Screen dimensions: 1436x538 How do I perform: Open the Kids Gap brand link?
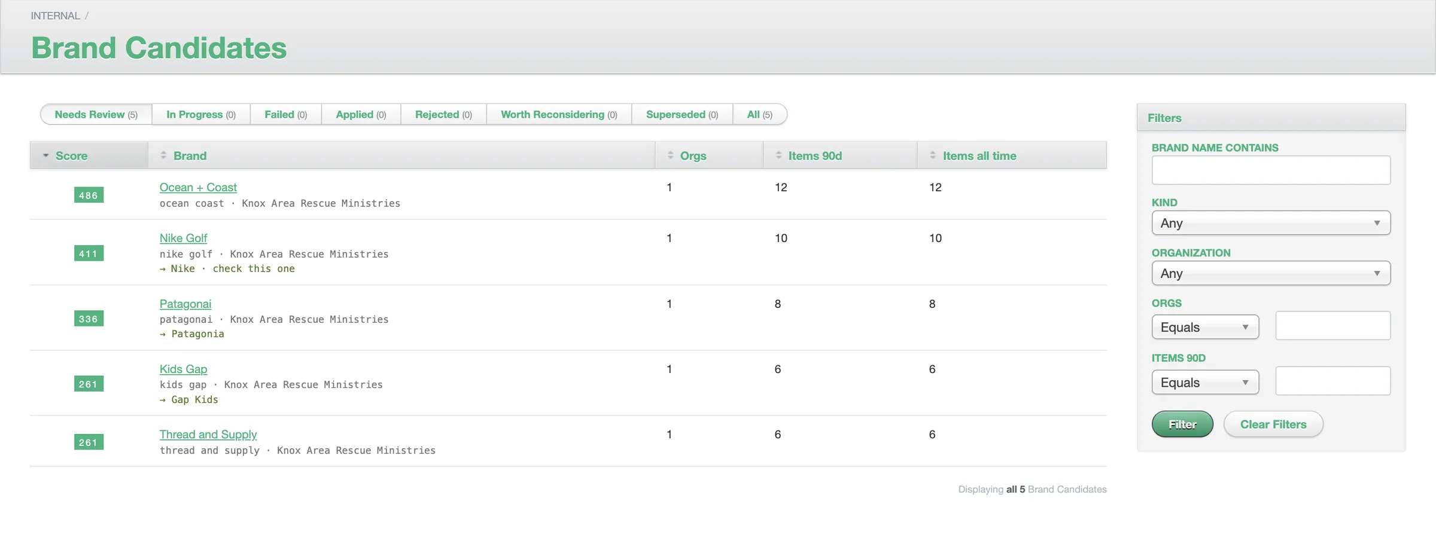coord(183,369)
